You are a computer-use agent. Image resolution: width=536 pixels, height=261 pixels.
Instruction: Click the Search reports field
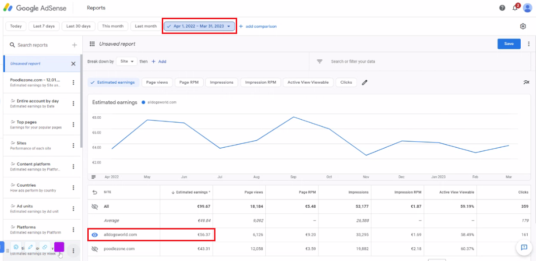tap(39, 45)
